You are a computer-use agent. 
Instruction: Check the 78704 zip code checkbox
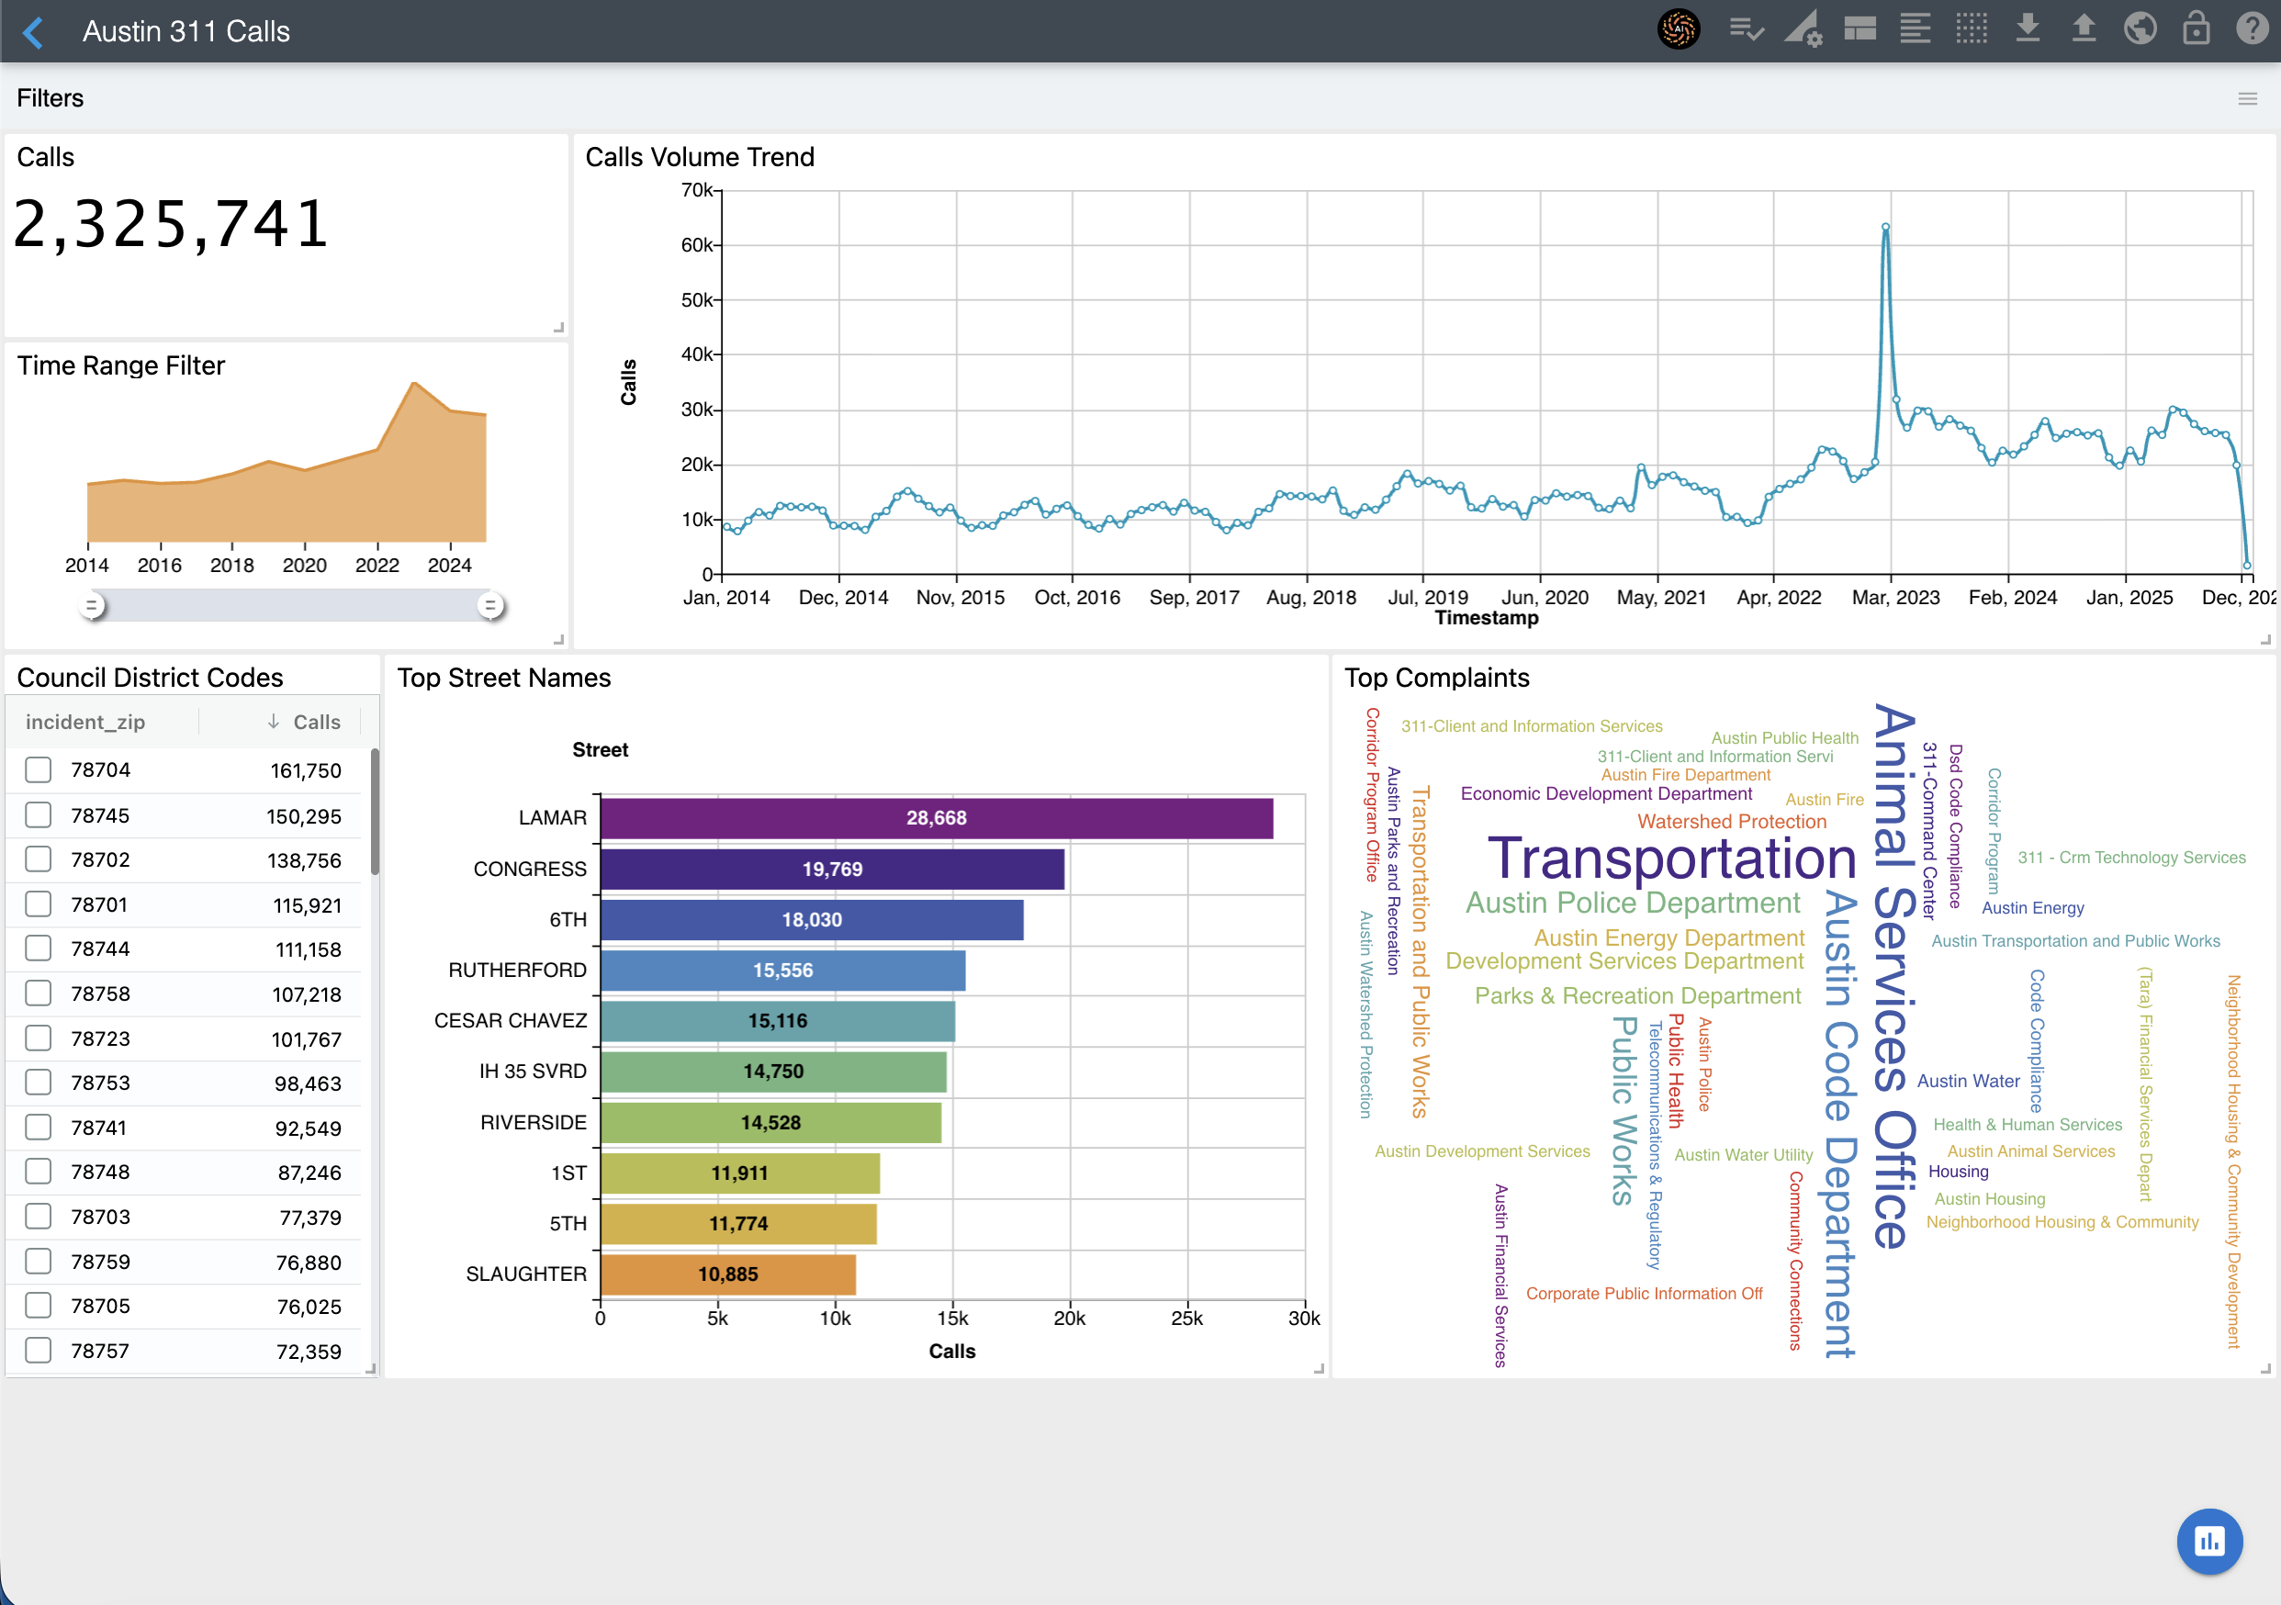click(39, 769)
